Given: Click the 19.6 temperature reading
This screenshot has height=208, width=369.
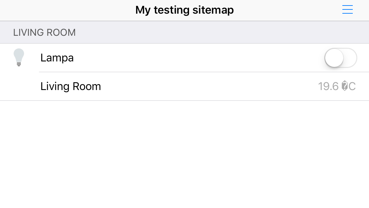Looking at the screenshot, I should pyautogui.click(x=328, y=86).
